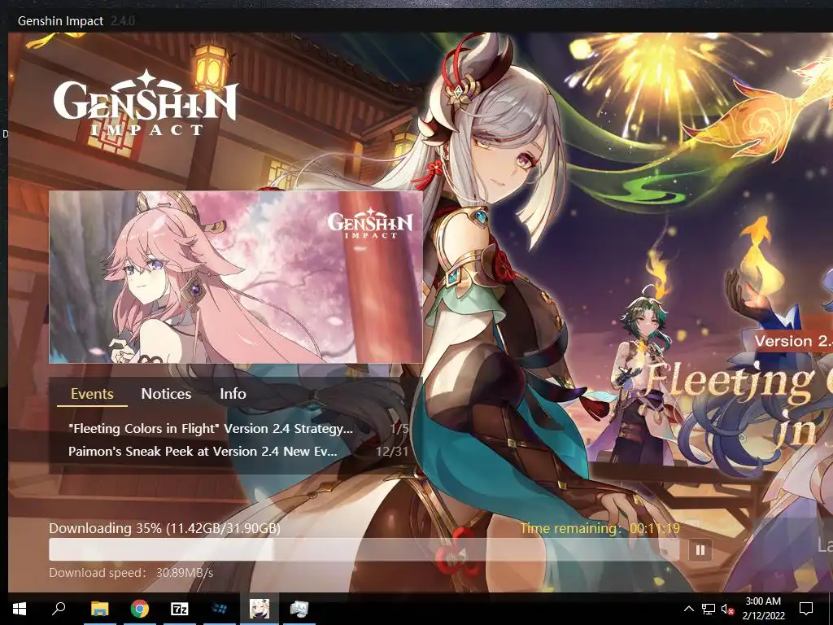Click the 1/5 date beside Fleeting Colors news

pos(399,428)
